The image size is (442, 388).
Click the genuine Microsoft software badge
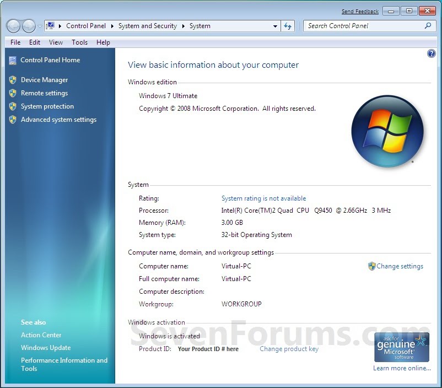[402, 347]
